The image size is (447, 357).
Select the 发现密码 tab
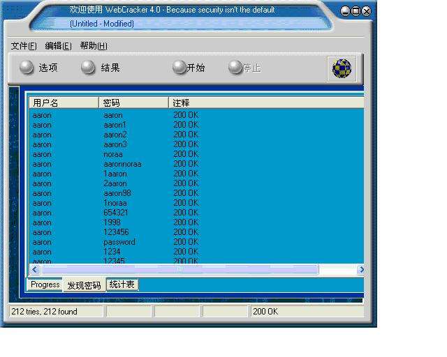point(84,285)
